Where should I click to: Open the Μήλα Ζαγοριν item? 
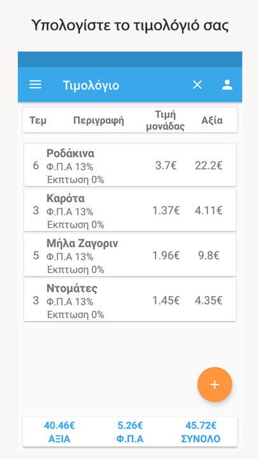pos(130,255)
